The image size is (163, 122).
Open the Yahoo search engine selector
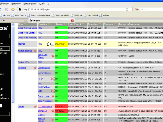tap(137, 9)
